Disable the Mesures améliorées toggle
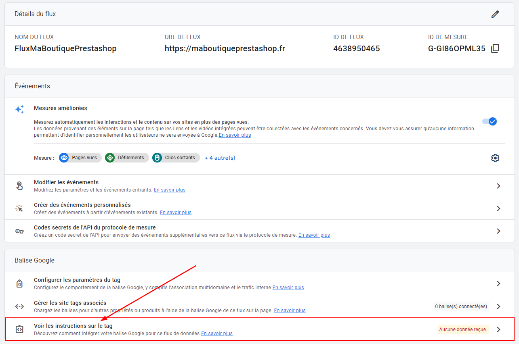The height and width of the screenshot is (344, 519). (x=490, y=121)
